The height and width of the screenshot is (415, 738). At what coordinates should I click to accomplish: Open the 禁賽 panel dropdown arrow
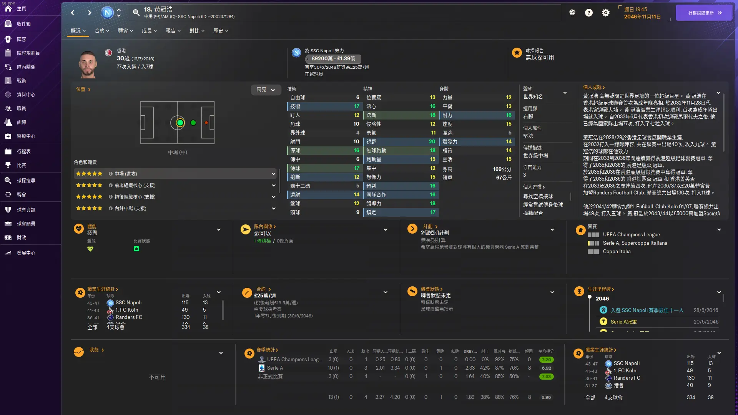point(719,230)
